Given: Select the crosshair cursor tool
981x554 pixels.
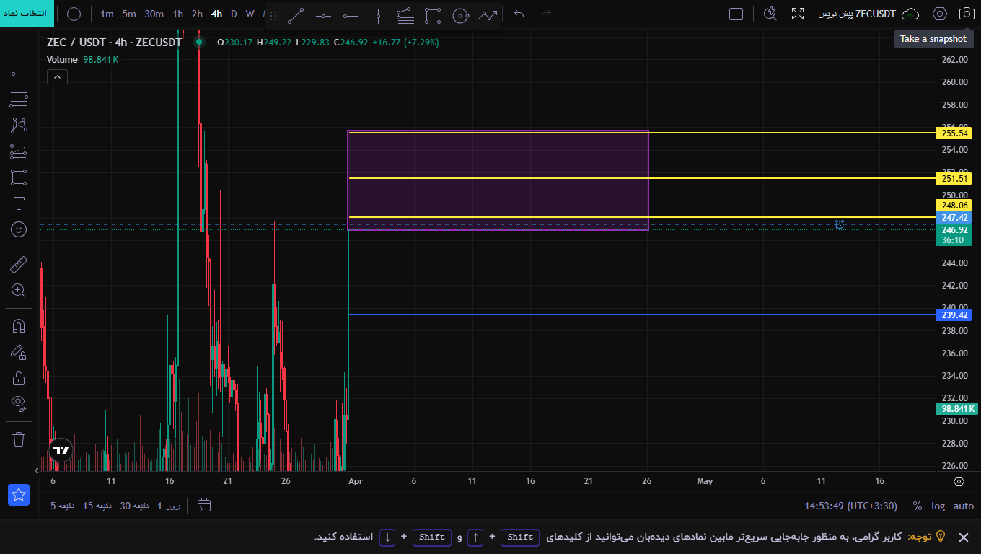Looking at the screenshot, I should (19, 48).
